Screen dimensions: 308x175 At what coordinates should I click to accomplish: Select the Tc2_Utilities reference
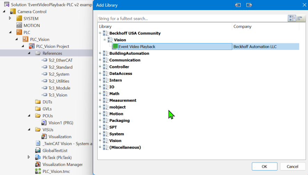(59, 81)
